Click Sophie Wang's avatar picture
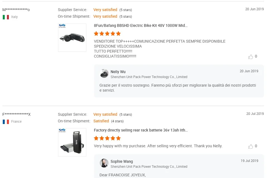The image size is (267, 178). point(104,163)
